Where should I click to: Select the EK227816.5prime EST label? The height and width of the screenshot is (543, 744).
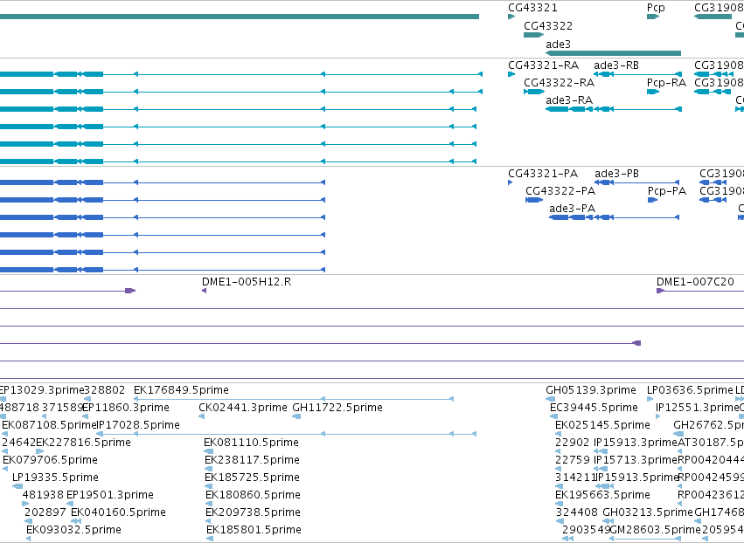(84, 443)
